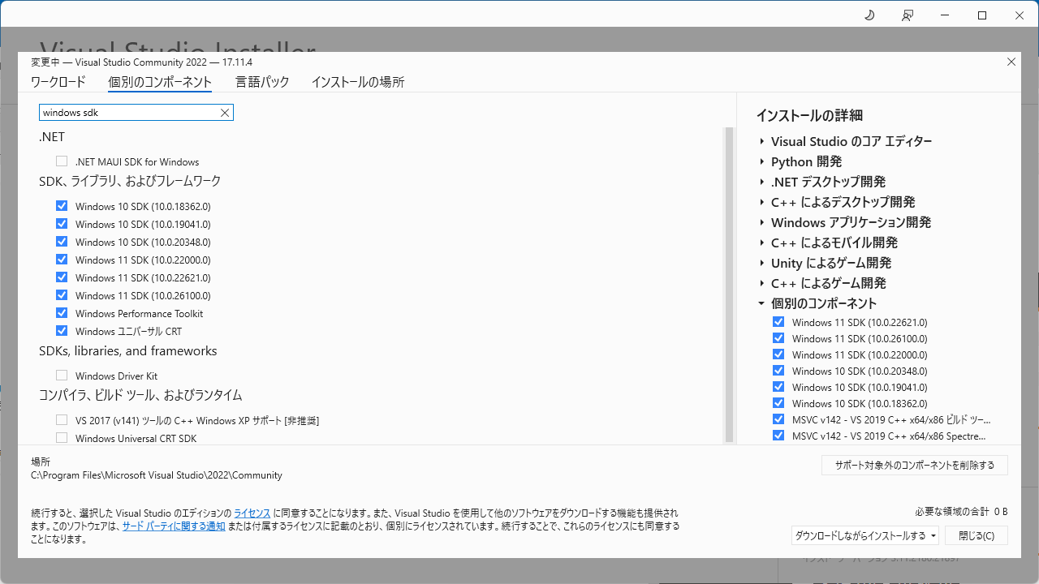Check Windows Universal CRT SDK
This screenshot has height=584, width=1039.
pyautogui.click(x=62, y=438)
